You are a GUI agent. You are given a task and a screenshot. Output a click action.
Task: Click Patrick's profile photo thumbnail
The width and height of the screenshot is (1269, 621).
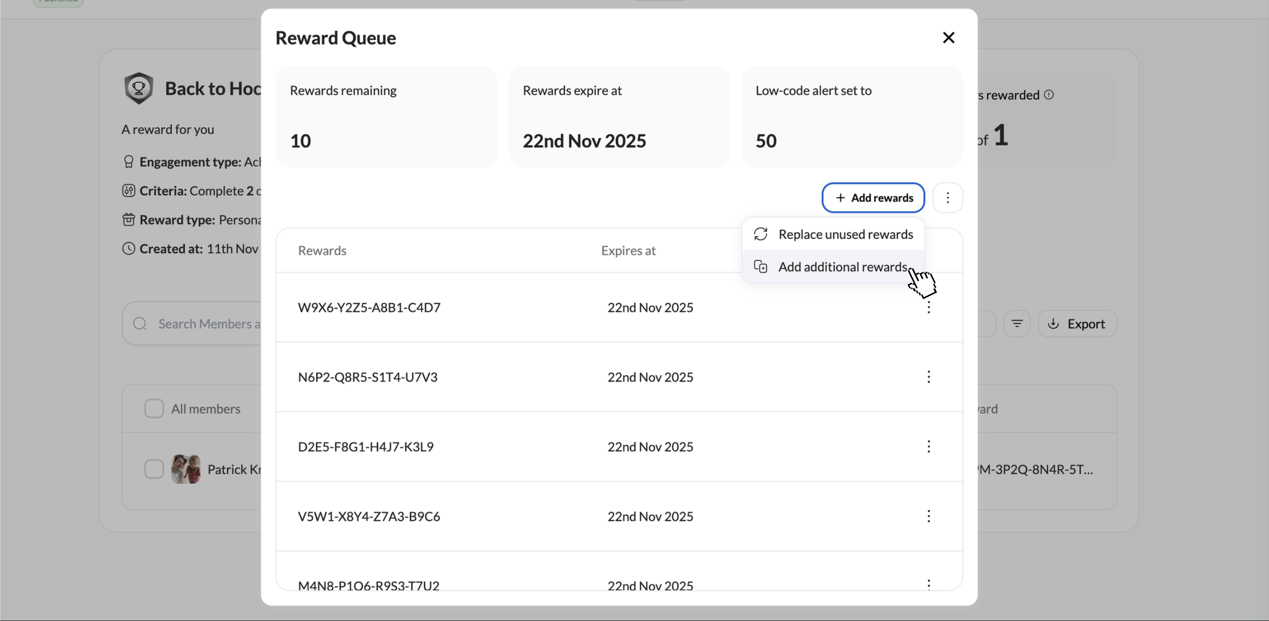coord(185,469)
